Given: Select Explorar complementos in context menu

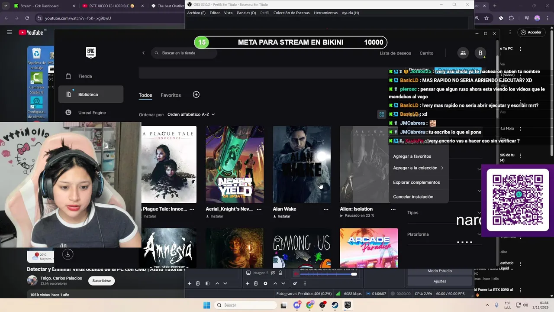Looking at the screenshot, I should [x=416, y=182].
